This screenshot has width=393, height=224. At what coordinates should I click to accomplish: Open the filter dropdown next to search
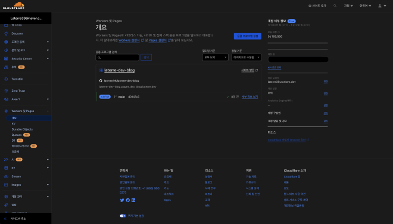[215, 57]
